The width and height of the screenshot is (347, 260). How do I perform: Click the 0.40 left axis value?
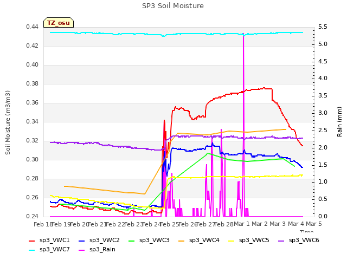(x=32, y=65)
